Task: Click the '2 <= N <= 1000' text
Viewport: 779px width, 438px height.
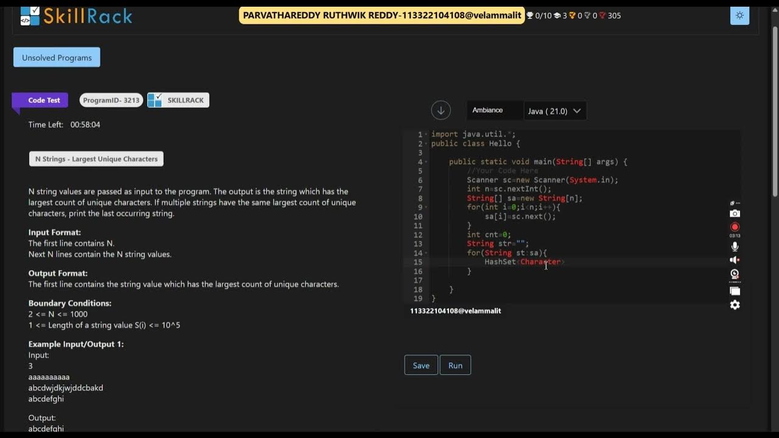Action: point(58,314)
